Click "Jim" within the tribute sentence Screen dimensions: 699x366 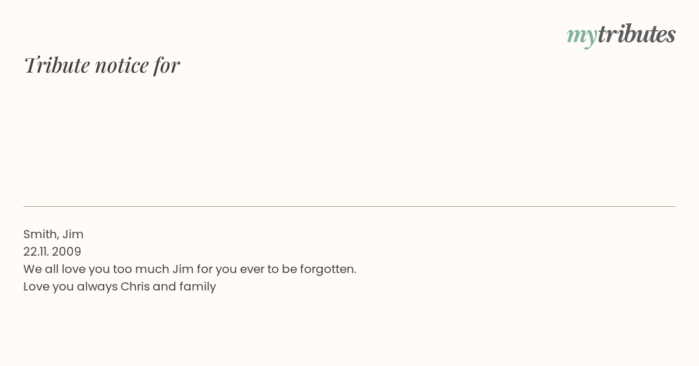point(179,269)
